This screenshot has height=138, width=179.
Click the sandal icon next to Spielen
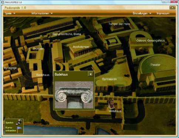tap(19, 122)
